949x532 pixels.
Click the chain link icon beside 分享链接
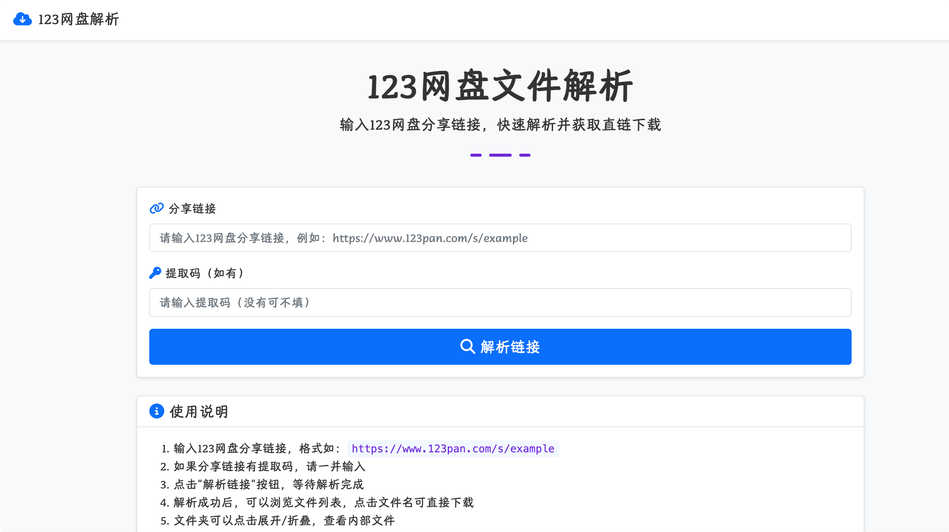pos(156,208)
